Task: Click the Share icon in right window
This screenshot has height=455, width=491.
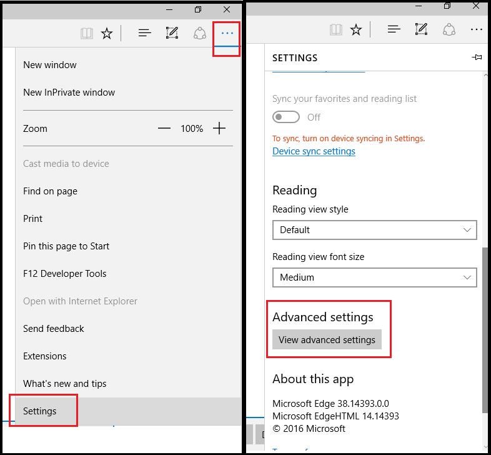Action: coord(449,30)
